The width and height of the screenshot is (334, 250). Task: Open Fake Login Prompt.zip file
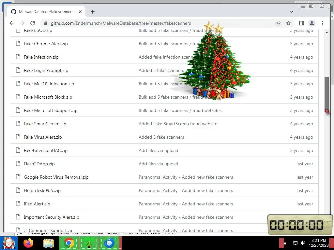click(46, 70)
